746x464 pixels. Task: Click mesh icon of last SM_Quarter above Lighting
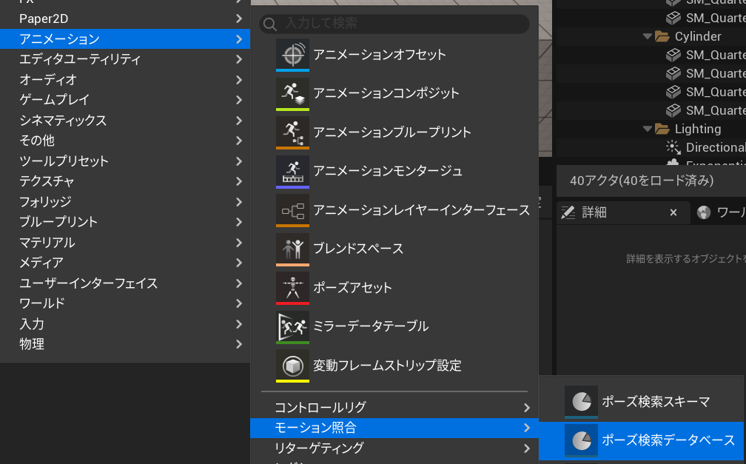[x=673, y=110]
